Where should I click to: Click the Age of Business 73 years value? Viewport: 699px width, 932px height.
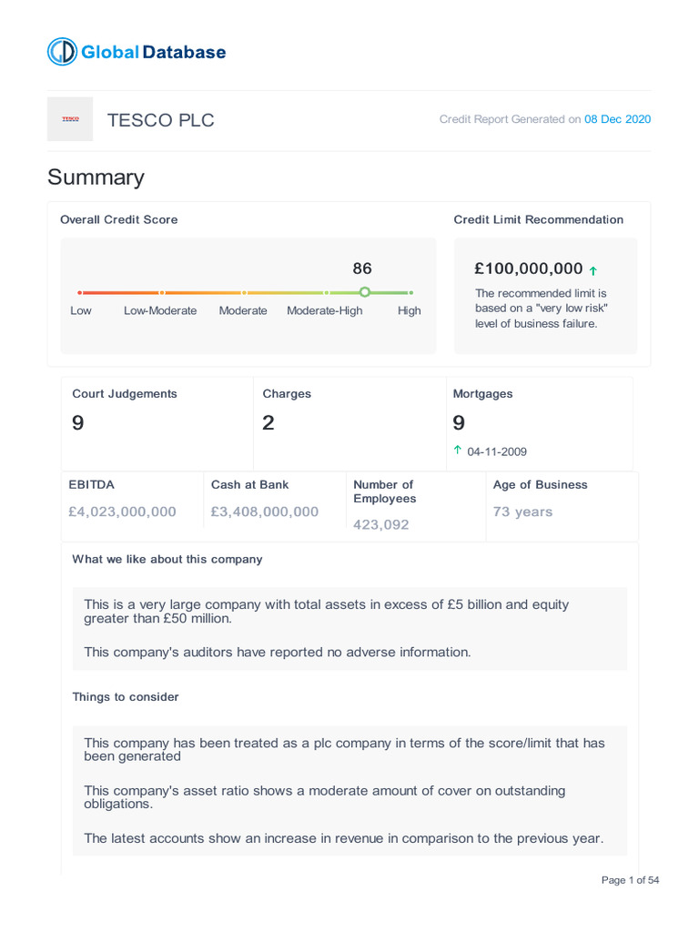pos(522,512)
